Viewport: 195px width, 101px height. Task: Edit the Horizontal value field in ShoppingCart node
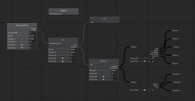point(33,48)
